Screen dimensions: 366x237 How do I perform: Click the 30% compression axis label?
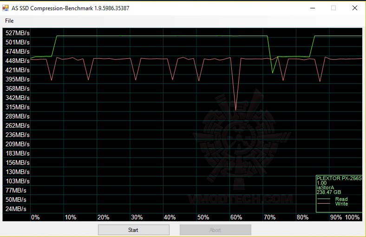(x=137, y=218)
